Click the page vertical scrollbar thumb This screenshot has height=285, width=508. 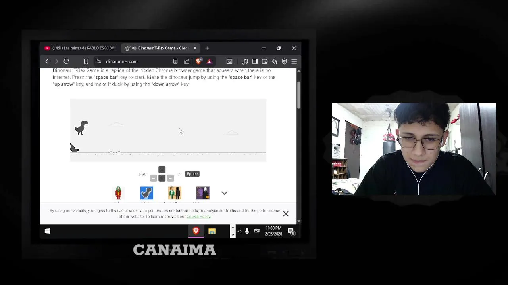(298, 95)
